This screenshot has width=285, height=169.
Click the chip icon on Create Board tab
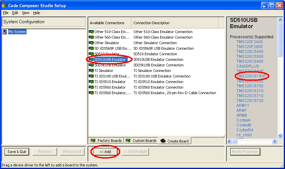point(163,141)
